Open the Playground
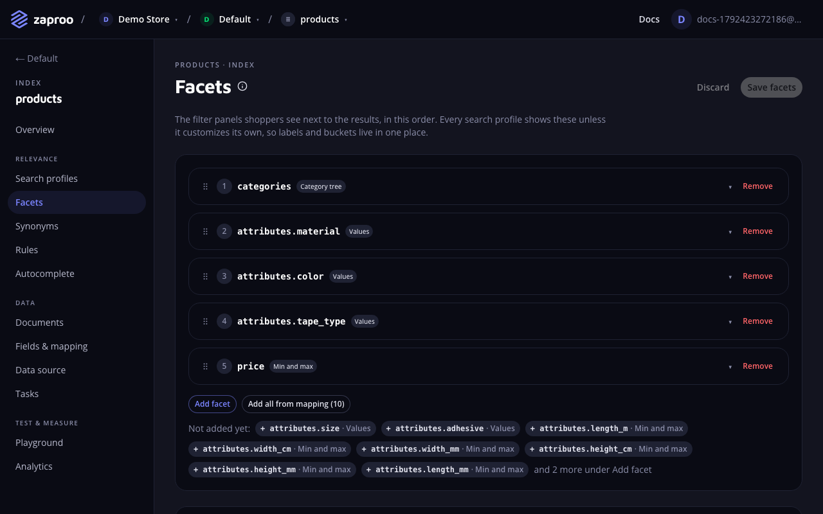Viewport: 823px width, 514px height. coord(77,443)
